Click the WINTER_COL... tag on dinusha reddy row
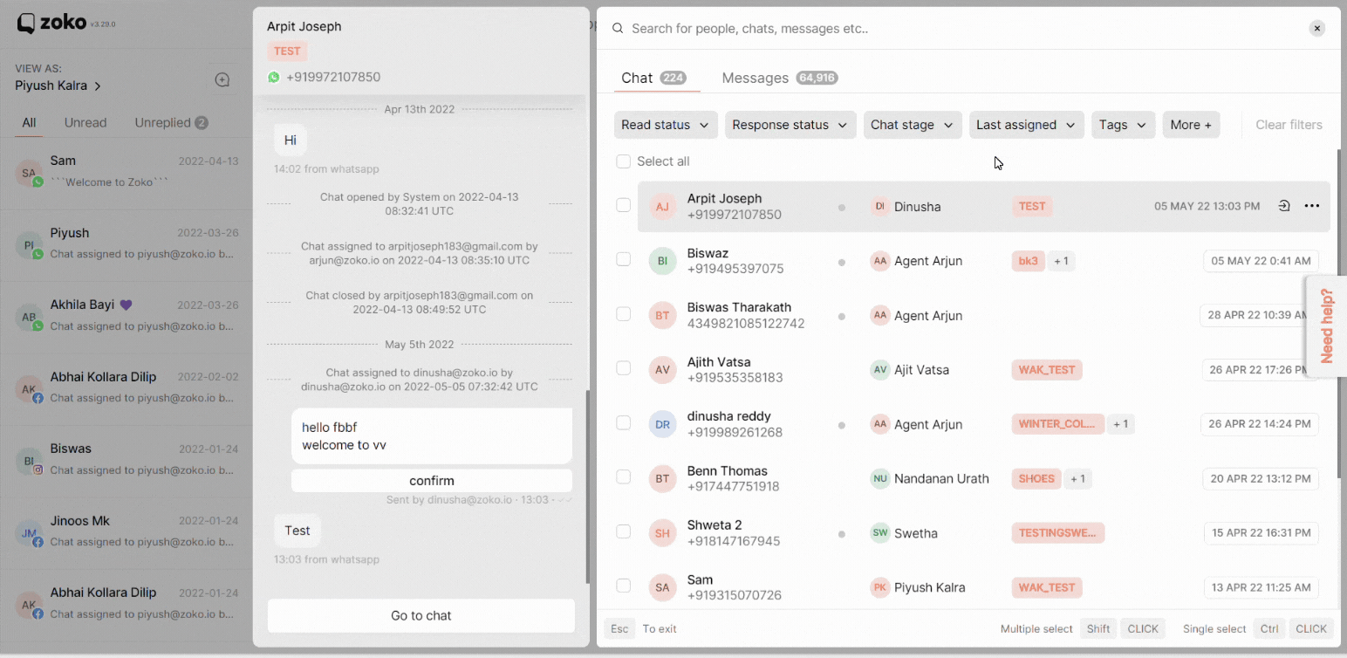 1057,424
